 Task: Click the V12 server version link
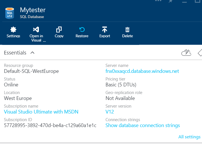tap(110, 112)
